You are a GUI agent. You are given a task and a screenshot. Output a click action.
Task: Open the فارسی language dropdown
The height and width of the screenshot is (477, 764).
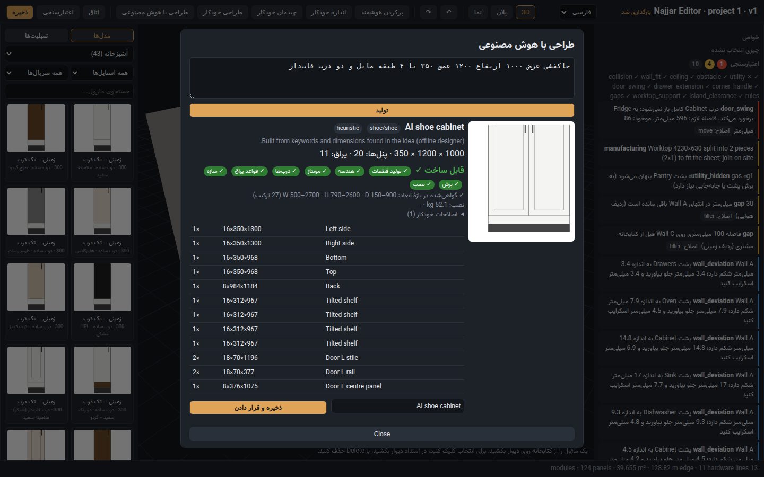point(578,12)
